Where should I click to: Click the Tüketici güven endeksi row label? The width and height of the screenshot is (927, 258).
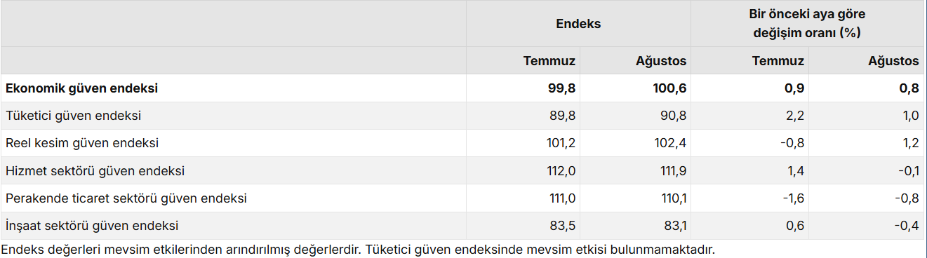click(x=73, y=116)
